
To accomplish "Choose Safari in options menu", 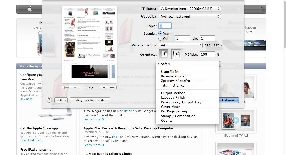I will click(188, 64).
